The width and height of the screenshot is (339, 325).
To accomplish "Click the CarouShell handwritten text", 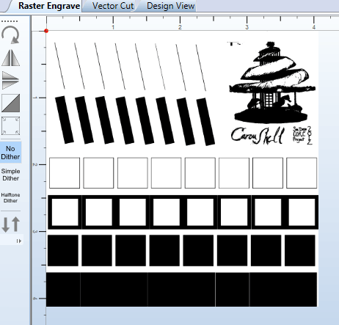I will [258, 135].
